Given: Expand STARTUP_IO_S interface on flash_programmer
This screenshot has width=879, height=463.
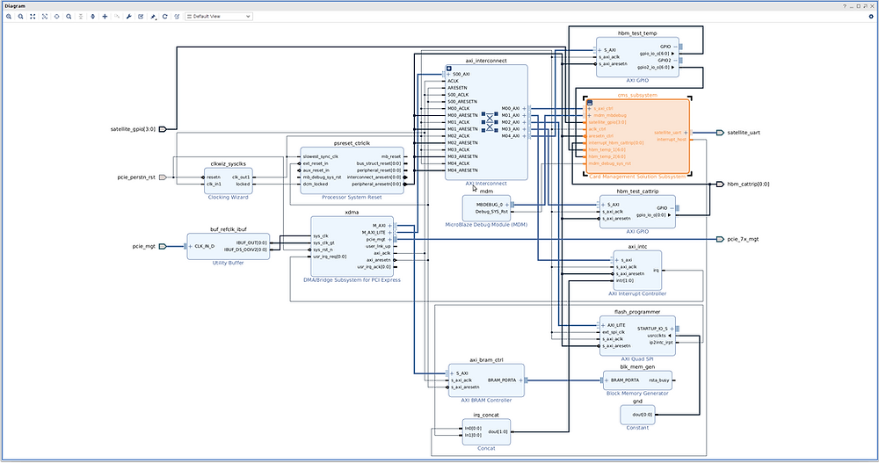Looking at the screenshot, I should 672,329.
